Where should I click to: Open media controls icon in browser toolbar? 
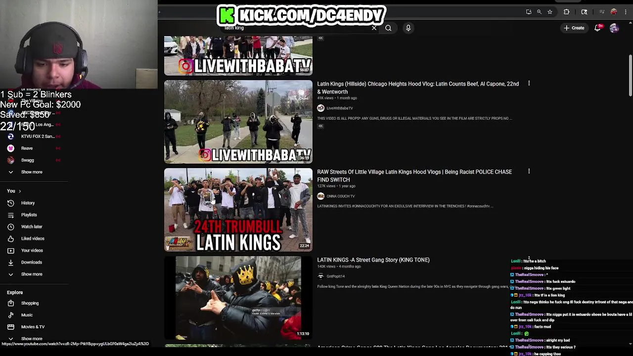(602, 12)
